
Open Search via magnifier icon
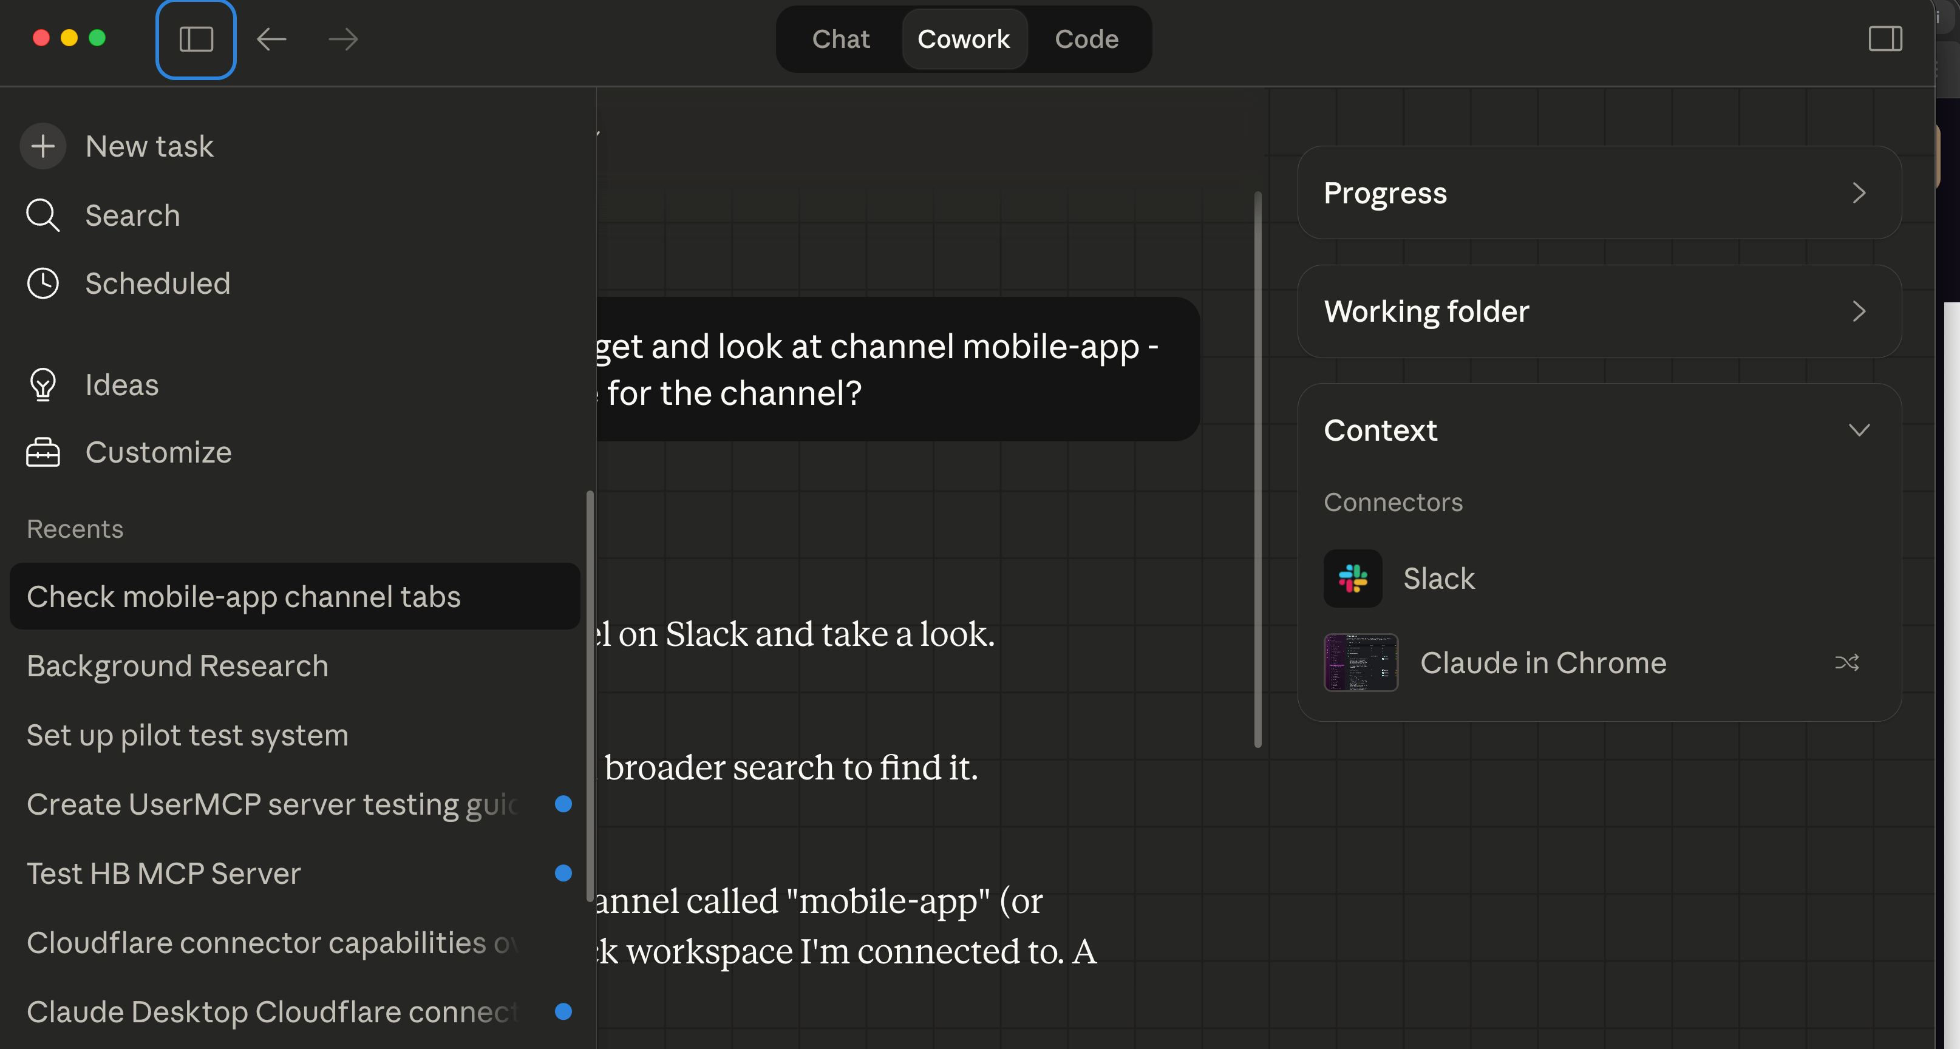pos(43,216)
